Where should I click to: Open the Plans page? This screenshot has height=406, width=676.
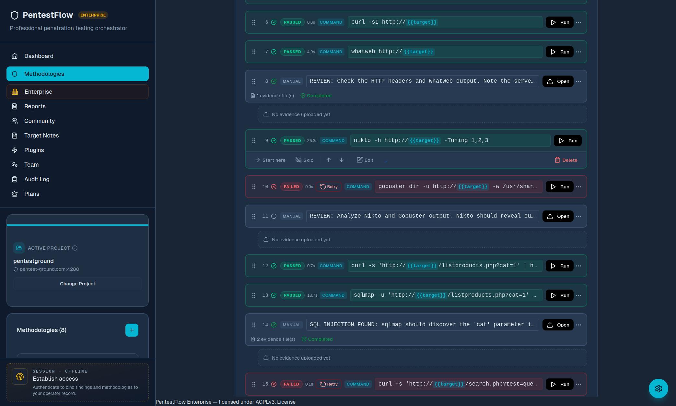[x=77, y=194]
